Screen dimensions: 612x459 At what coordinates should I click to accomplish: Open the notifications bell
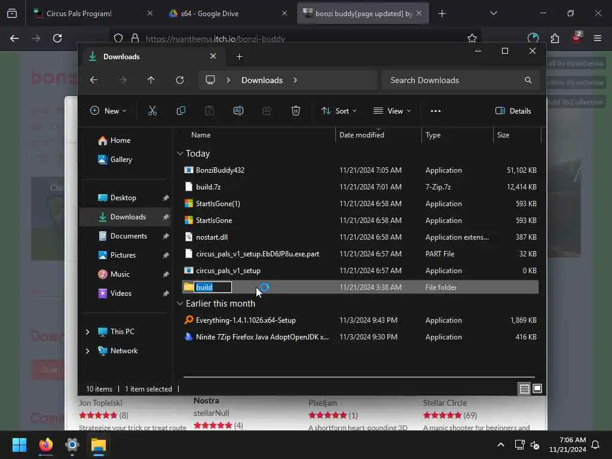(595, 445)
